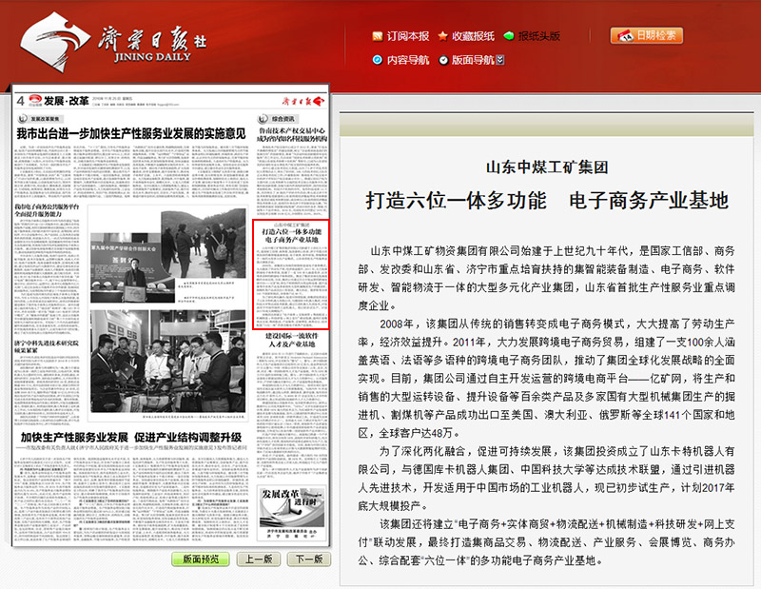
Task: Switch to the 综合资讯 section heading
Action: pos(276,118)
